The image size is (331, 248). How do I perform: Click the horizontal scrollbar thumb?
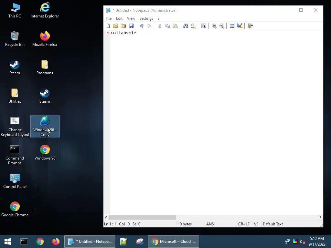(x=142, y=217)
